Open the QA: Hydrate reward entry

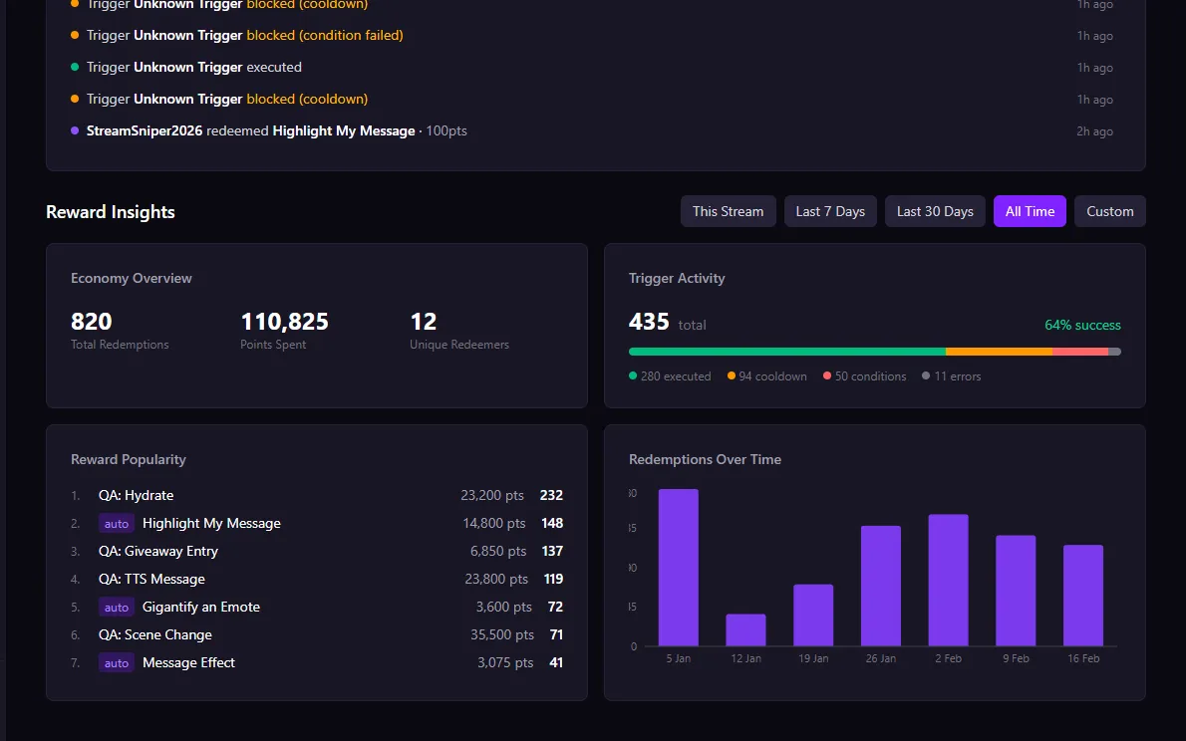(x=137, y=495)
